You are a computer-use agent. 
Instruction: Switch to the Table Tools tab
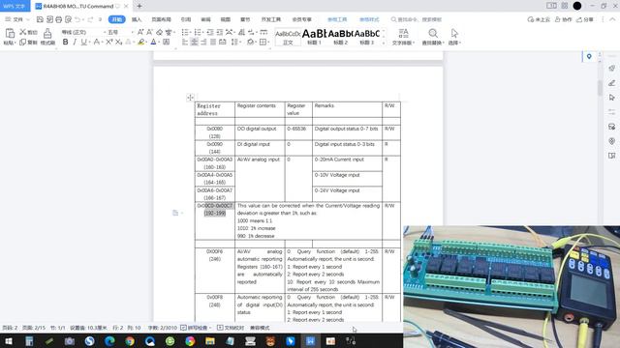point(337,19)
